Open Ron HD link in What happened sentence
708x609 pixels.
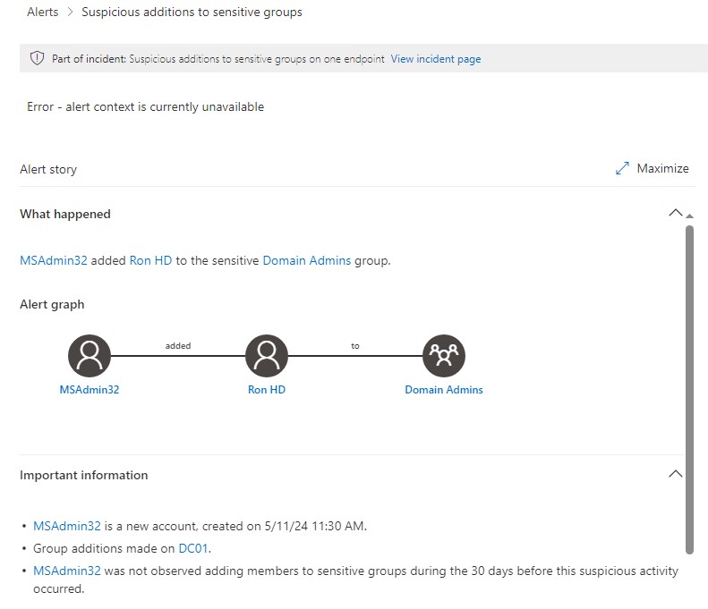coord(150,261)
